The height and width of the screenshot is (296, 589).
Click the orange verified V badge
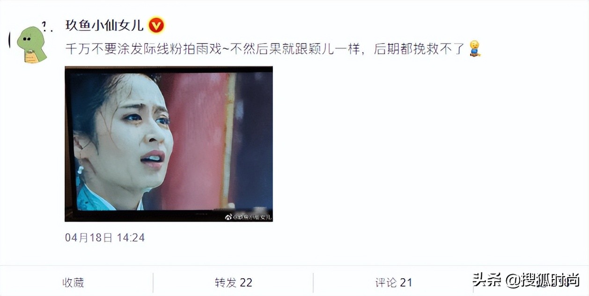tap(156, 25)
